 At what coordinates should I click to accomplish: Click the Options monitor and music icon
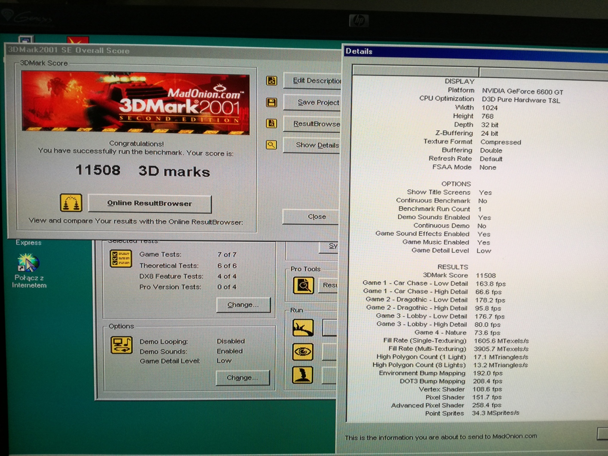(x=121, y=345)
